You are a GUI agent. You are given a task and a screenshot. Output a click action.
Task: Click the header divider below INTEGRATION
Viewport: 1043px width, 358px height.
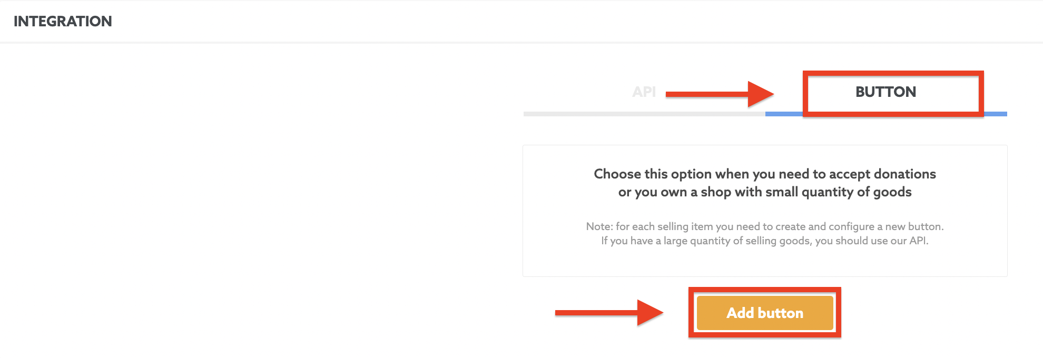(x=521, y=42)
